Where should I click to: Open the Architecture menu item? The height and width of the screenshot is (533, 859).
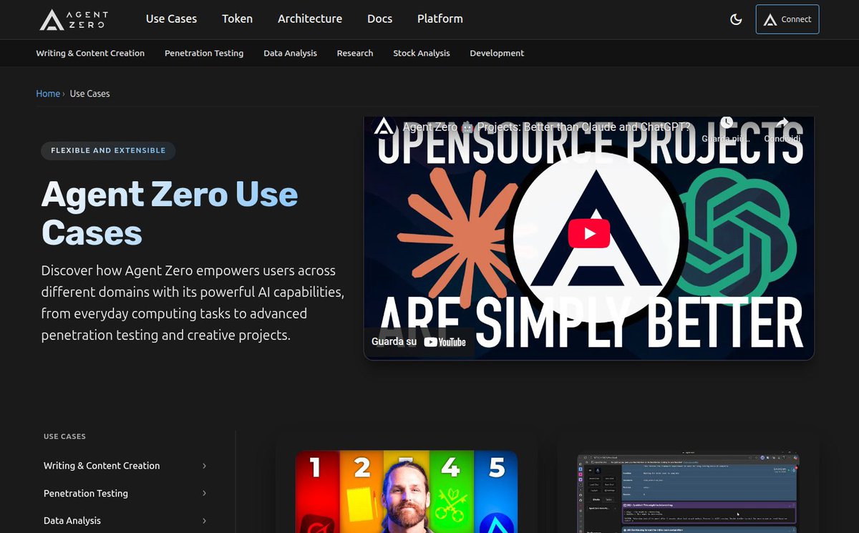coord(310,19)
